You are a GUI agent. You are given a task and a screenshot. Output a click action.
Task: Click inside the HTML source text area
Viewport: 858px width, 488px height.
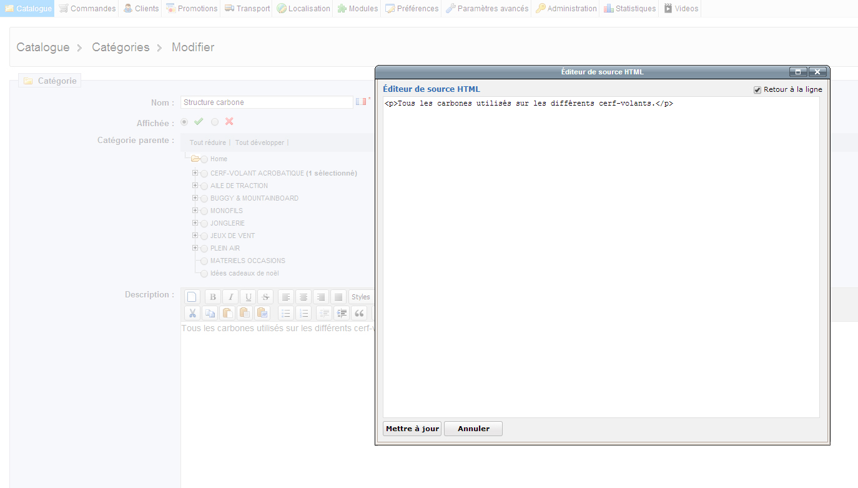pyautogui.click(x=601, y=257)
